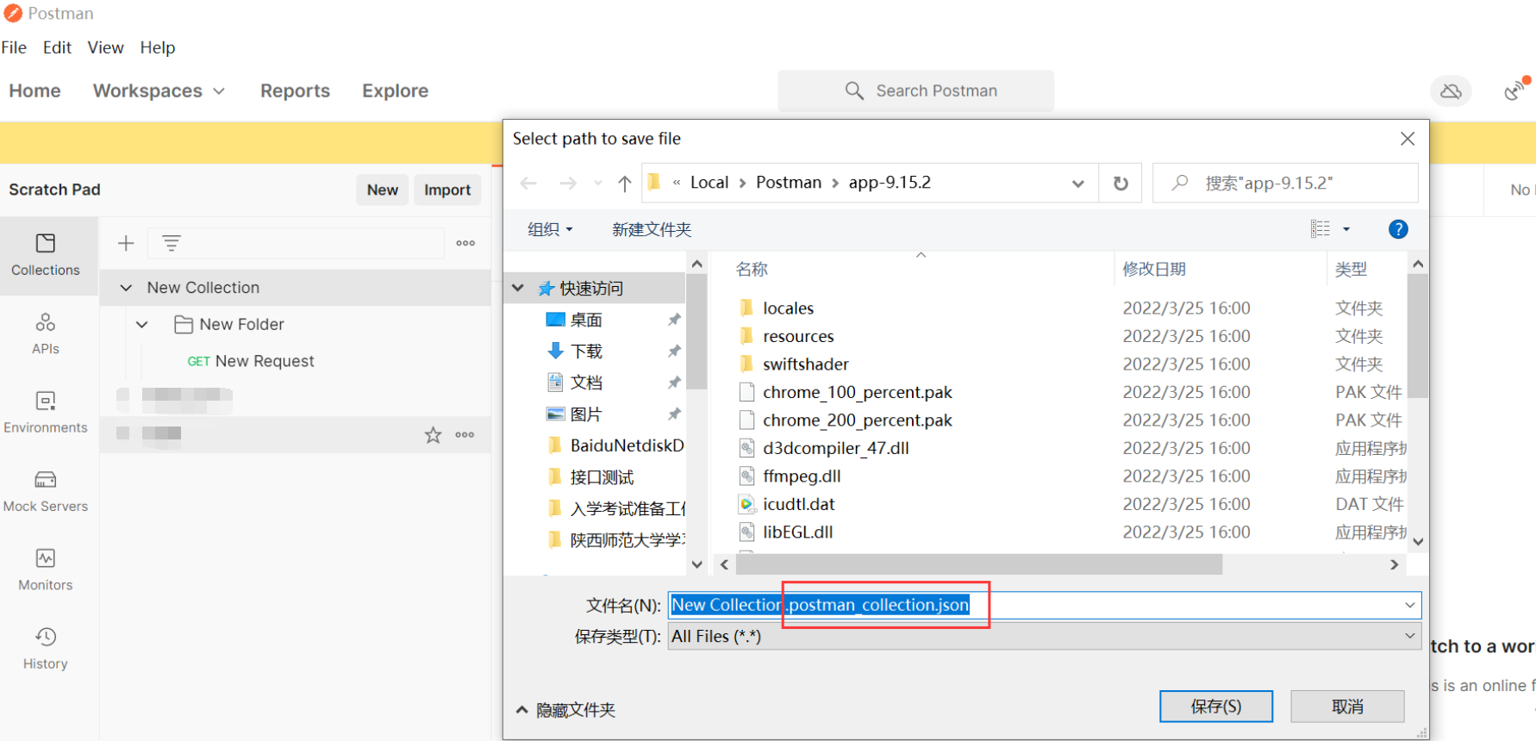Go up one folder level in dialog
Screen dimensions: 1536x741
click(625, 183)
